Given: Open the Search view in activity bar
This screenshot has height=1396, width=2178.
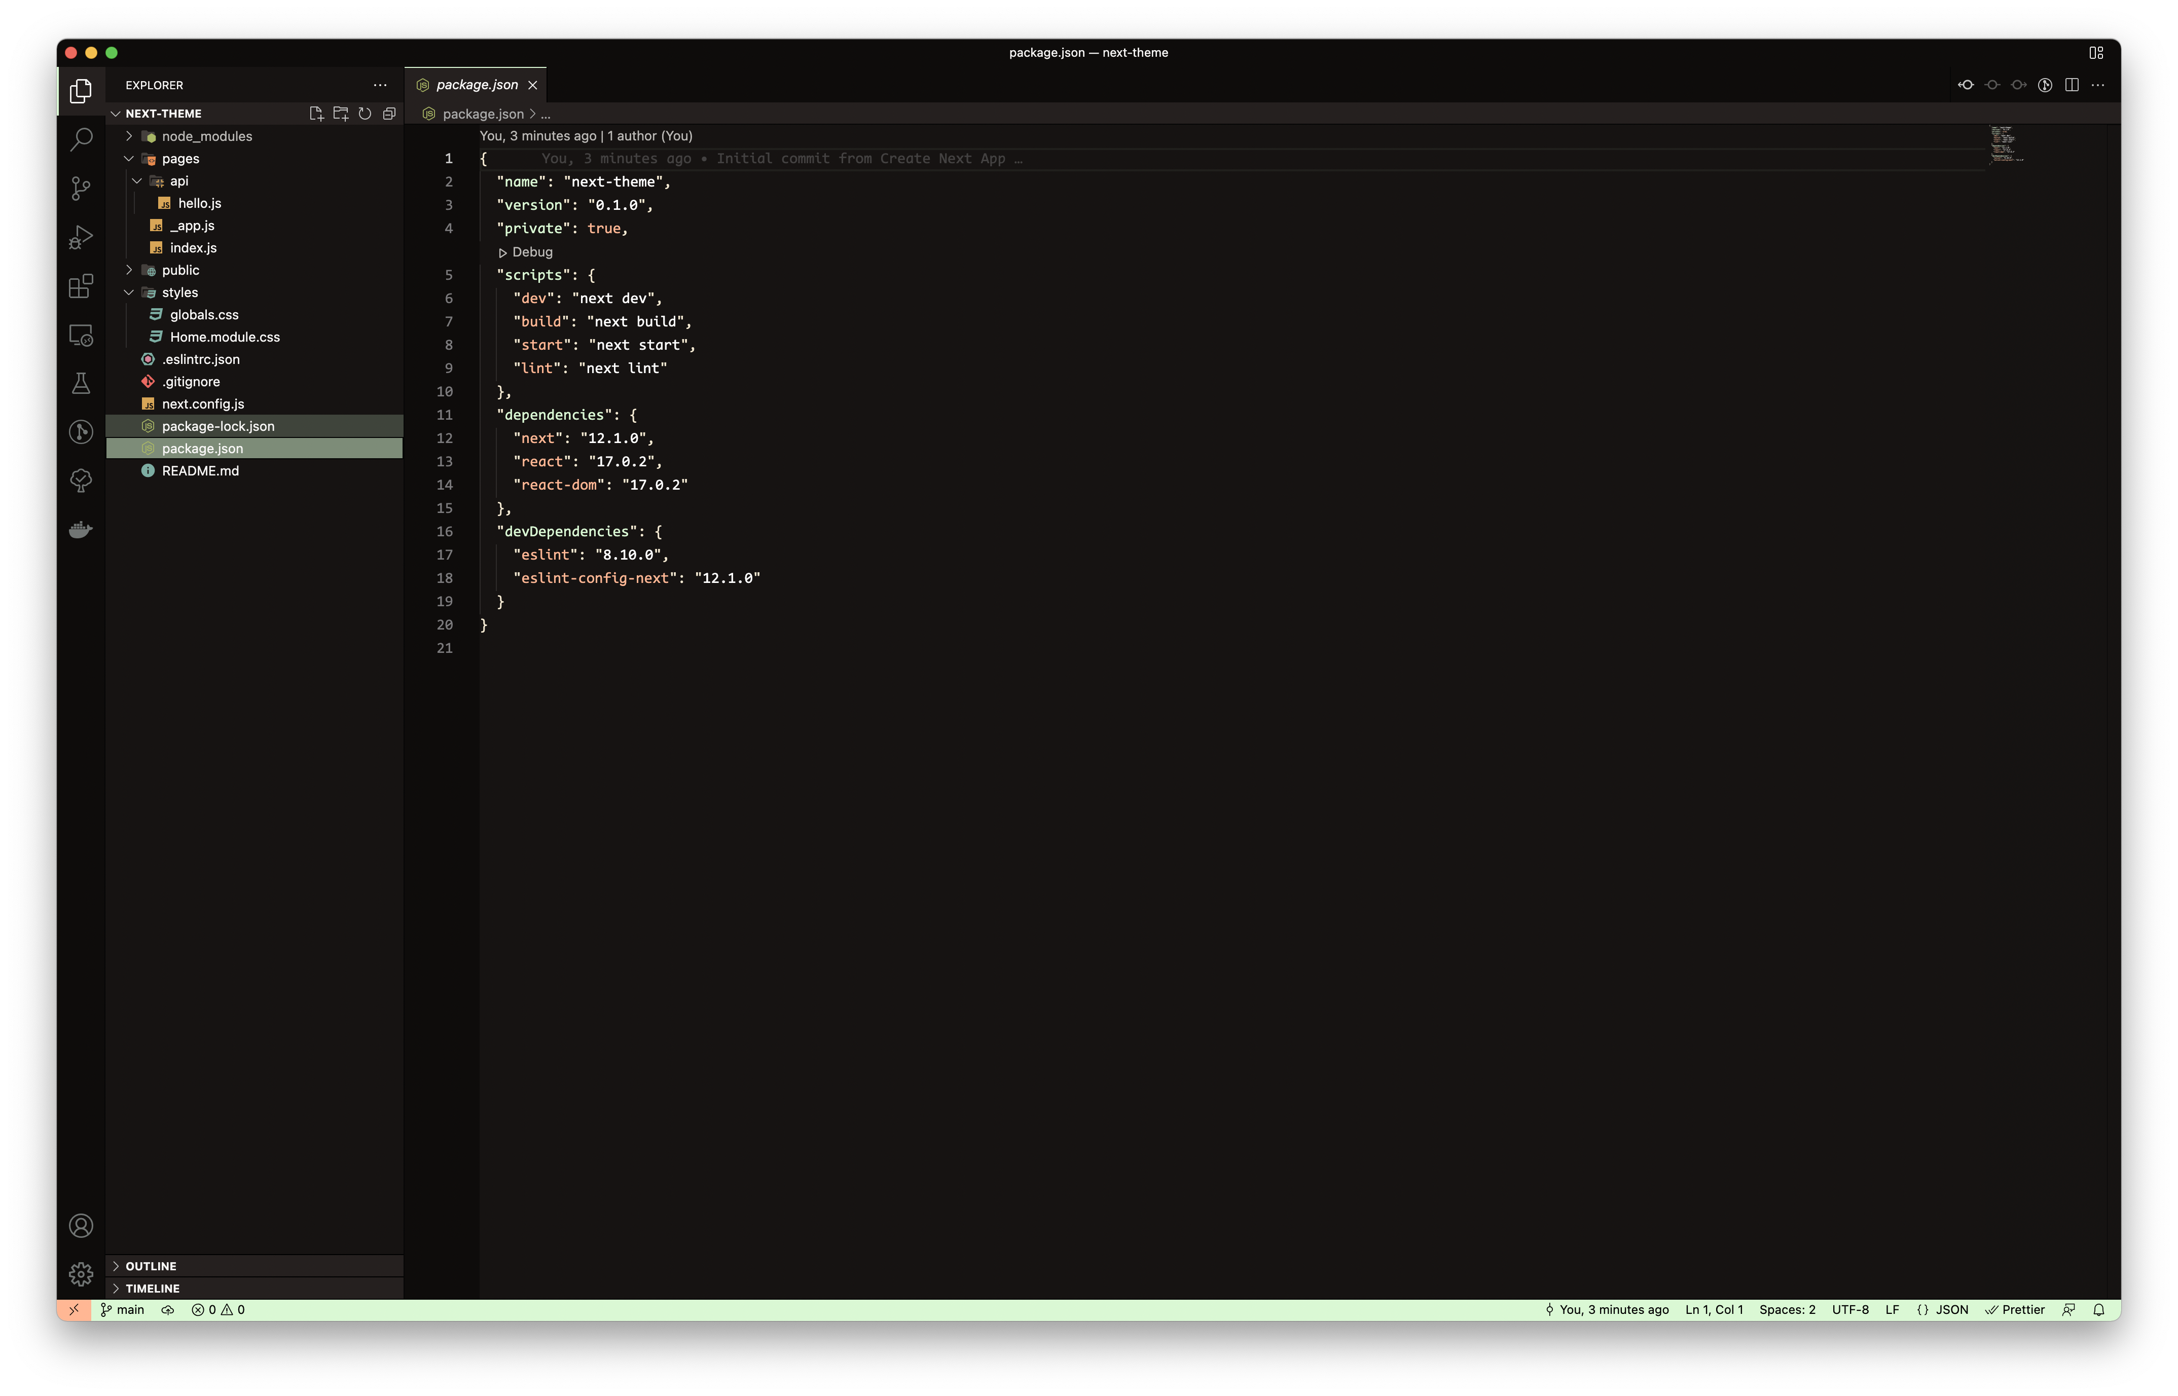Looking at the screenshot, I should (81, 139).
